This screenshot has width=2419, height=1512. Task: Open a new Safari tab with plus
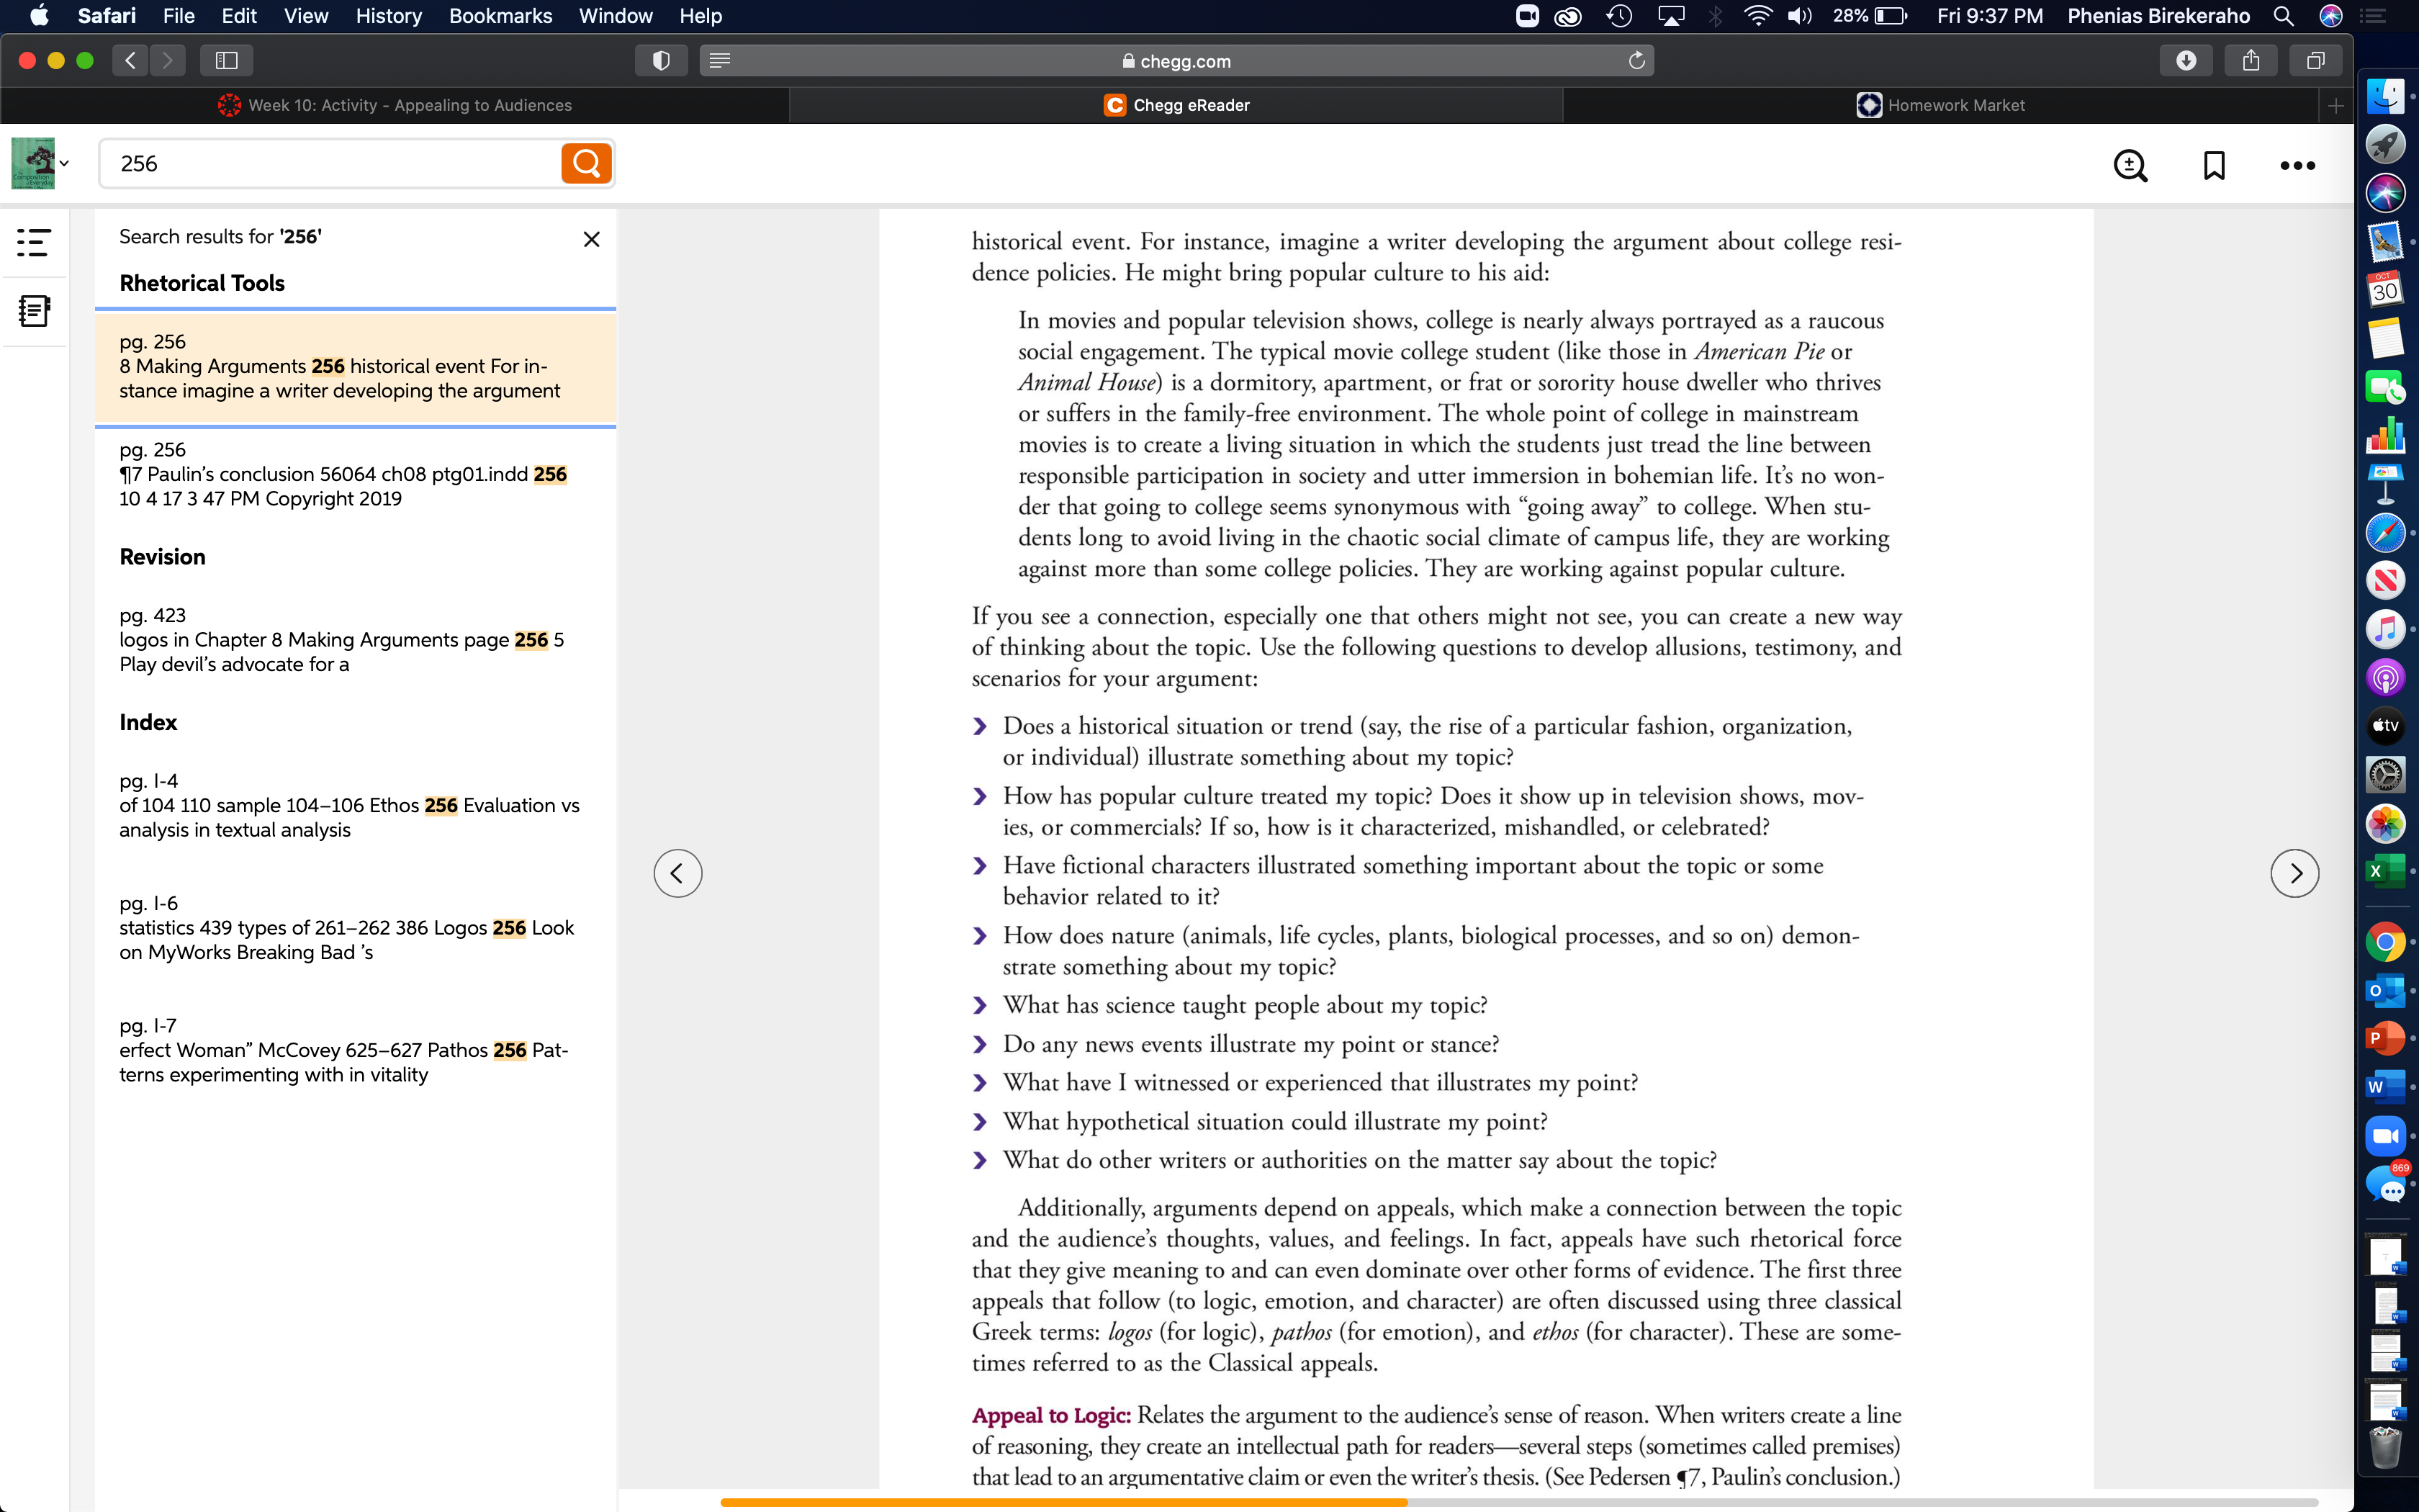coord(2335,105)
